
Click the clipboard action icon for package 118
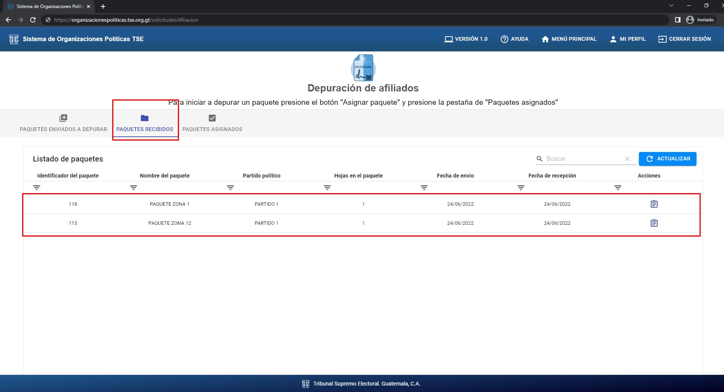point(654,204)
